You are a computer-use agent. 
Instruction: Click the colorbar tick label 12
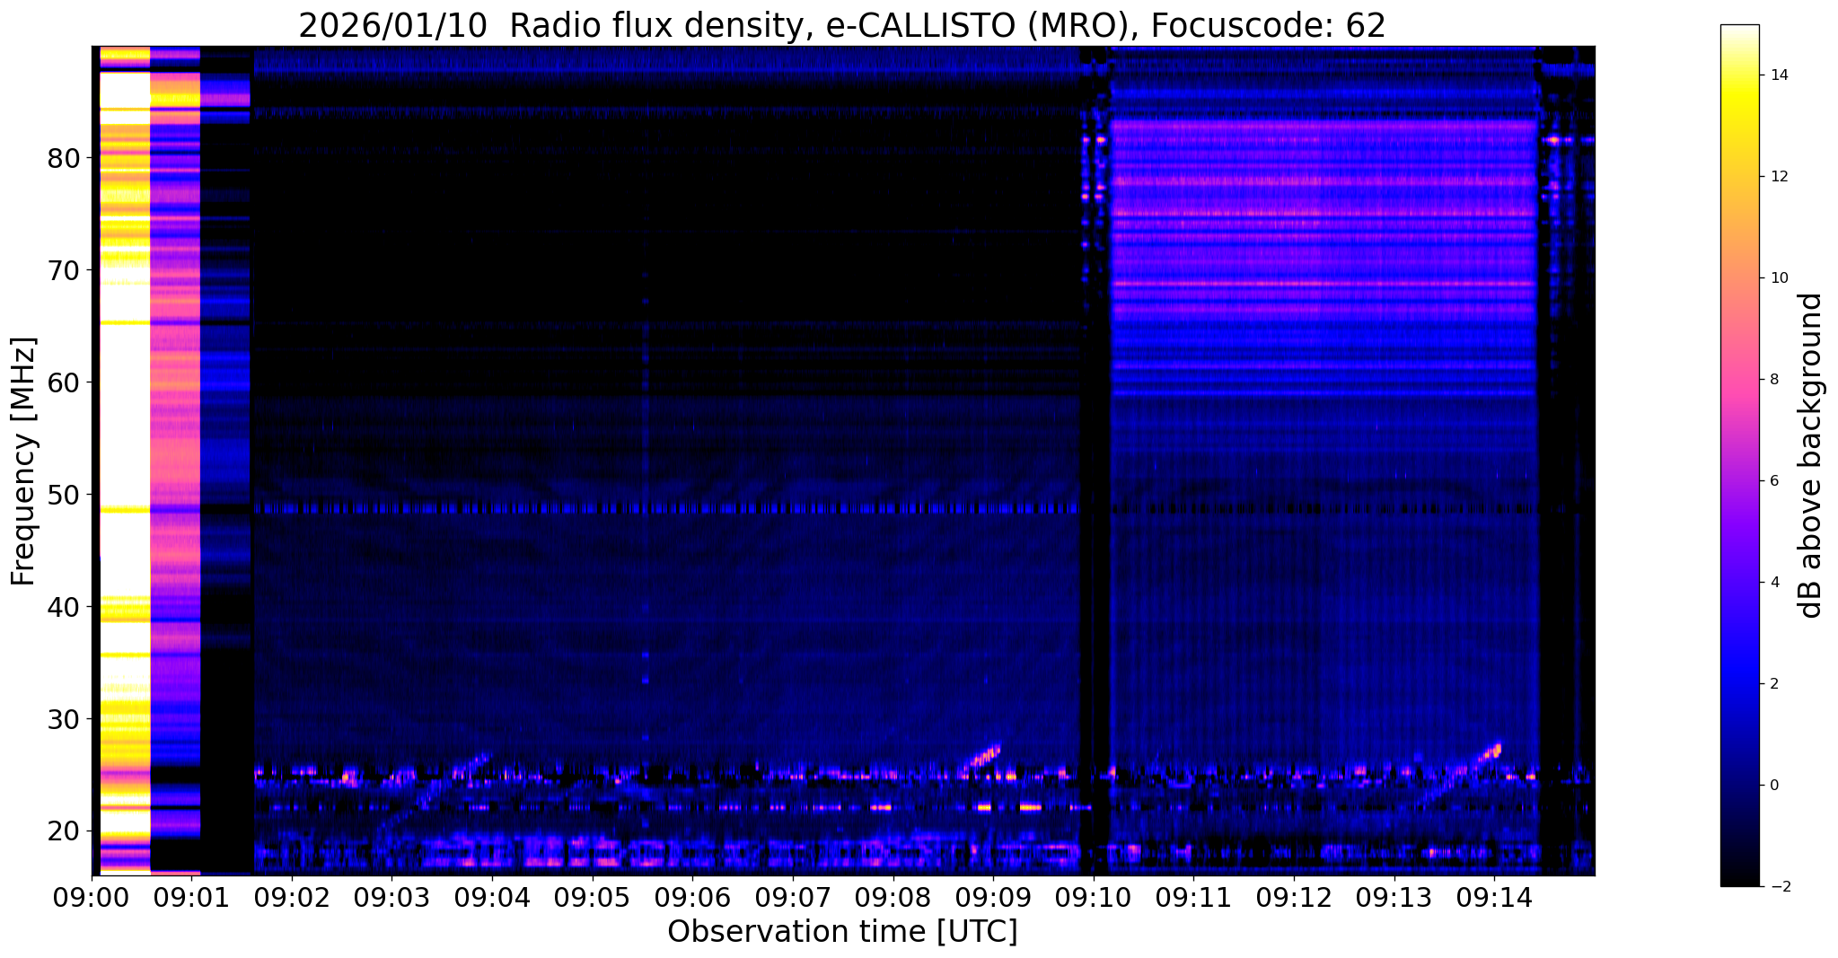(x=1779, y=177)
